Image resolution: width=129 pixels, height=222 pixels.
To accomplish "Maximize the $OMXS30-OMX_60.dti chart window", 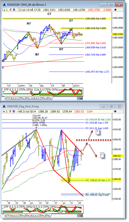I will [x=111, y=5].
